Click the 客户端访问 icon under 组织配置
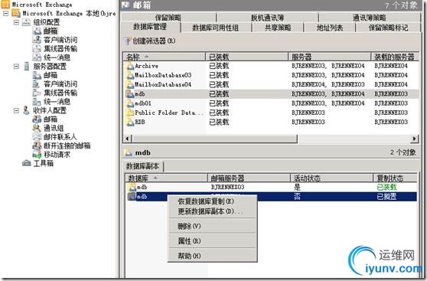 point(37,40)
